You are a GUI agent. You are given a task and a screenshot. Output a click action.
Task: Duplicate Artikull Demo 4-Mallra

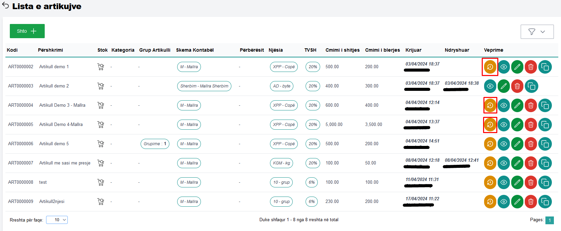point(545,125)
